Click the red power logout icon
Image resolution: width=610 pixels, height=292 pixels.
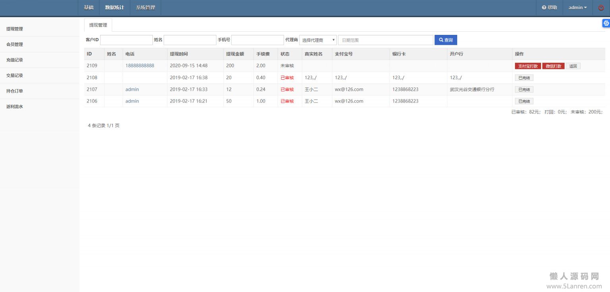pos(601,8)
